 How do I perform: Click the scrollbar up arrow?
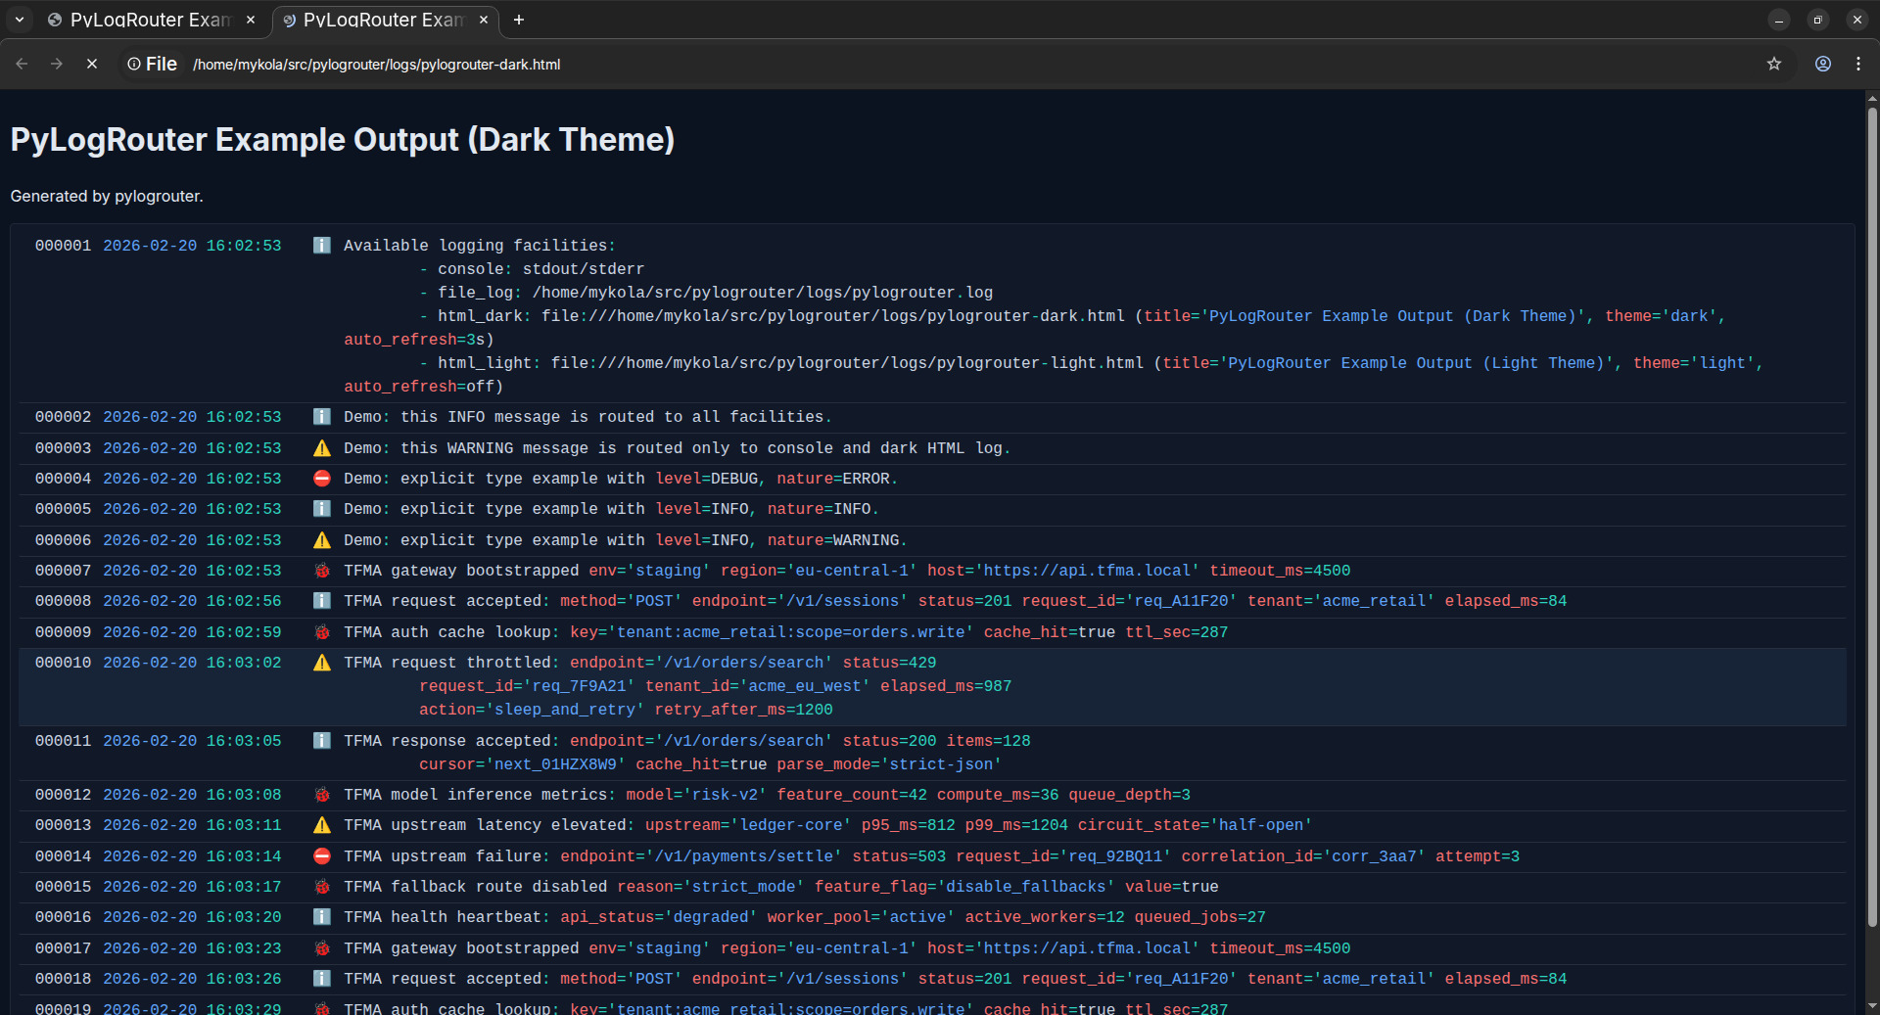tap(1871, 97)
